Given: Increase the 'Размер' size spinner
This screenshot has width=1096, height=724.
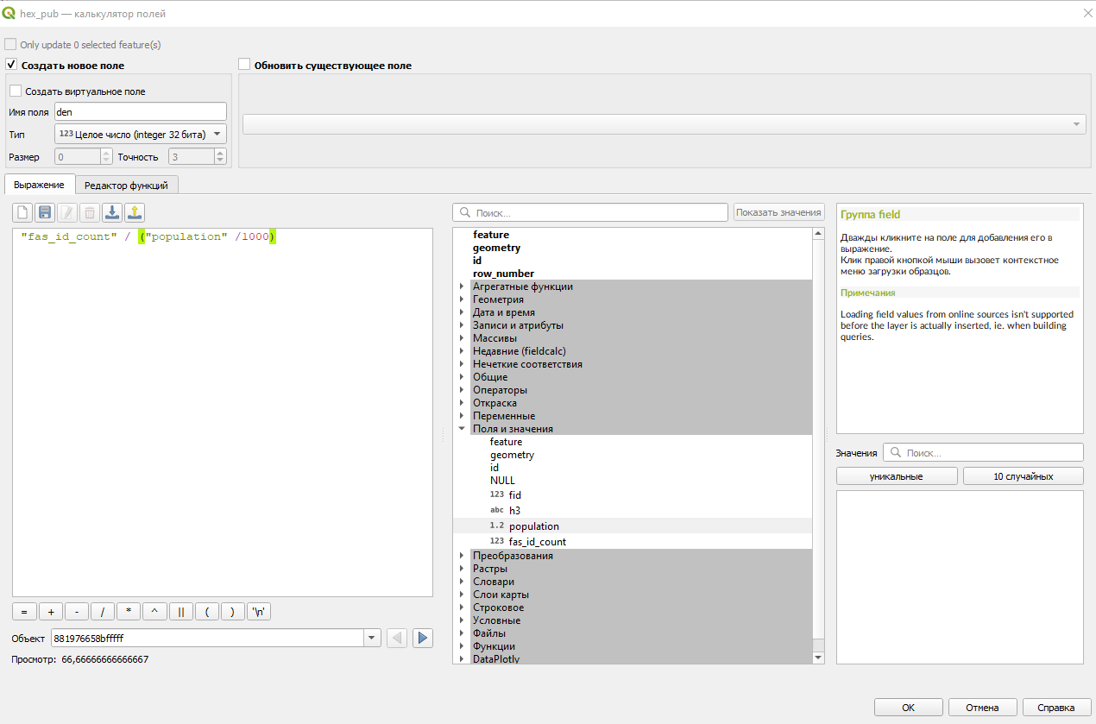Looking at the screenshot, I should pos(106,153).
